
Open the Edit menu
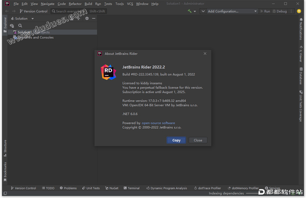[x=25, y=4]
